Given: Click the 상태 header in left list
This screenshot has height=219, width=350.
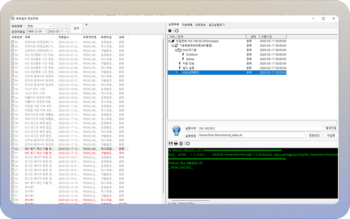Looking at the screenshot, I should (123, 37).
